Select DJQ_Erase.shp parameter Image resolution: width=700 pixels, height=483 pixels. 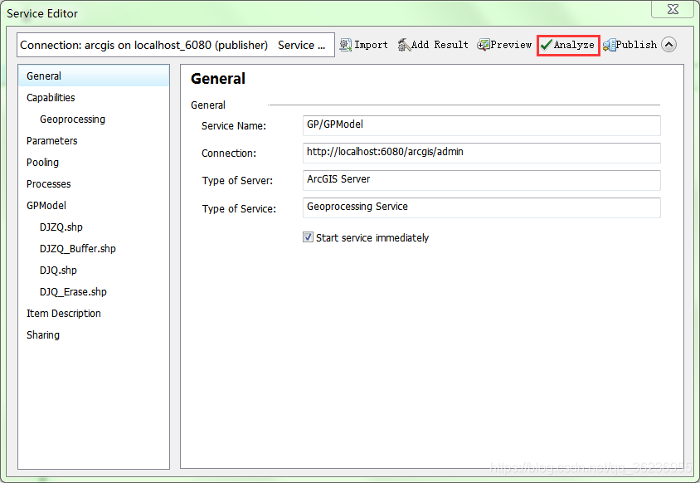73,292
